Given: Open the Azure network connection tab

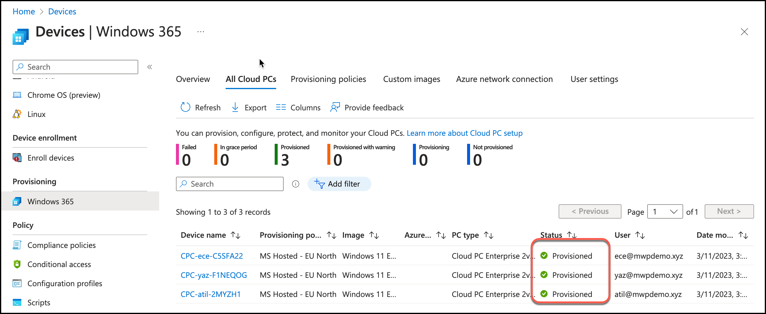Looking at the screenshot, I should [504, 79].
